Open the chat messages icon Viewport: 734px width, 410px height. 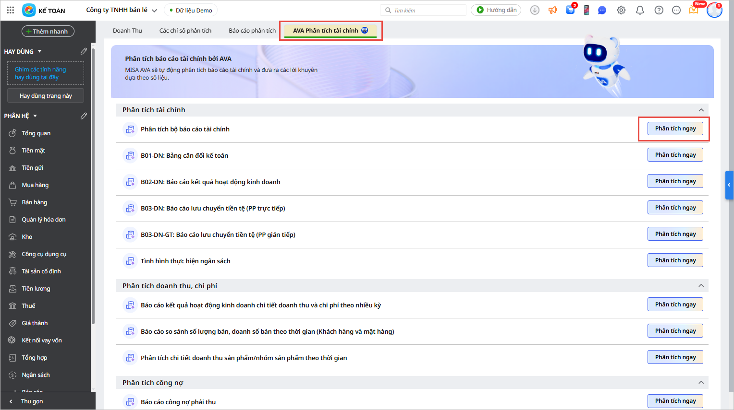click(x=602, y=10)
